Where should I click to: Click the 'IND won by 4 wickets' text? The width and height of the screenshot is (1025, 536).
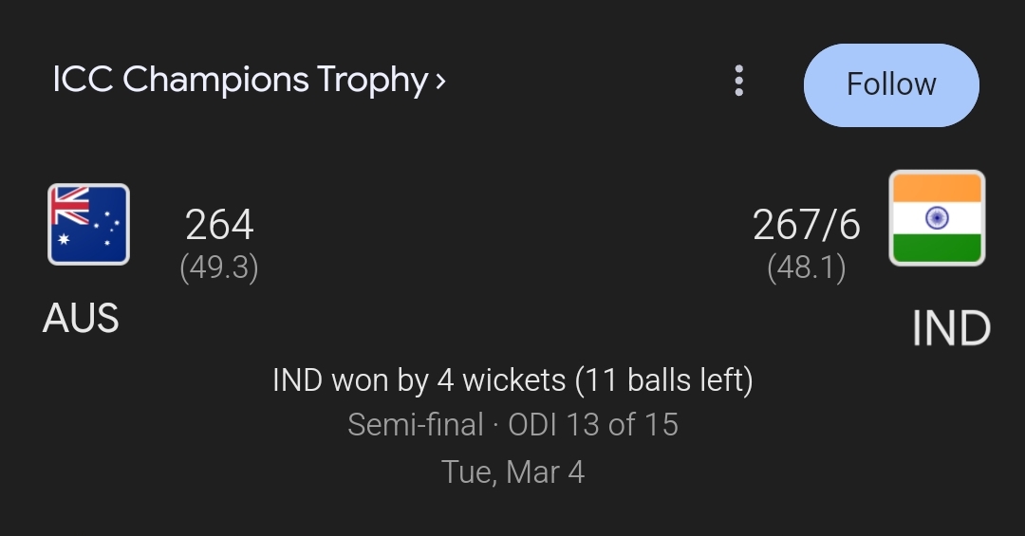[x=419, y=380]
